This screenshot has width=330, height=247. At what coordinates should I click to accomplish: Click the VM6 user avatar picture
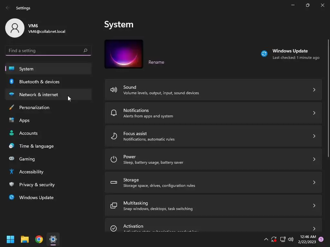(x=15, y=28)
